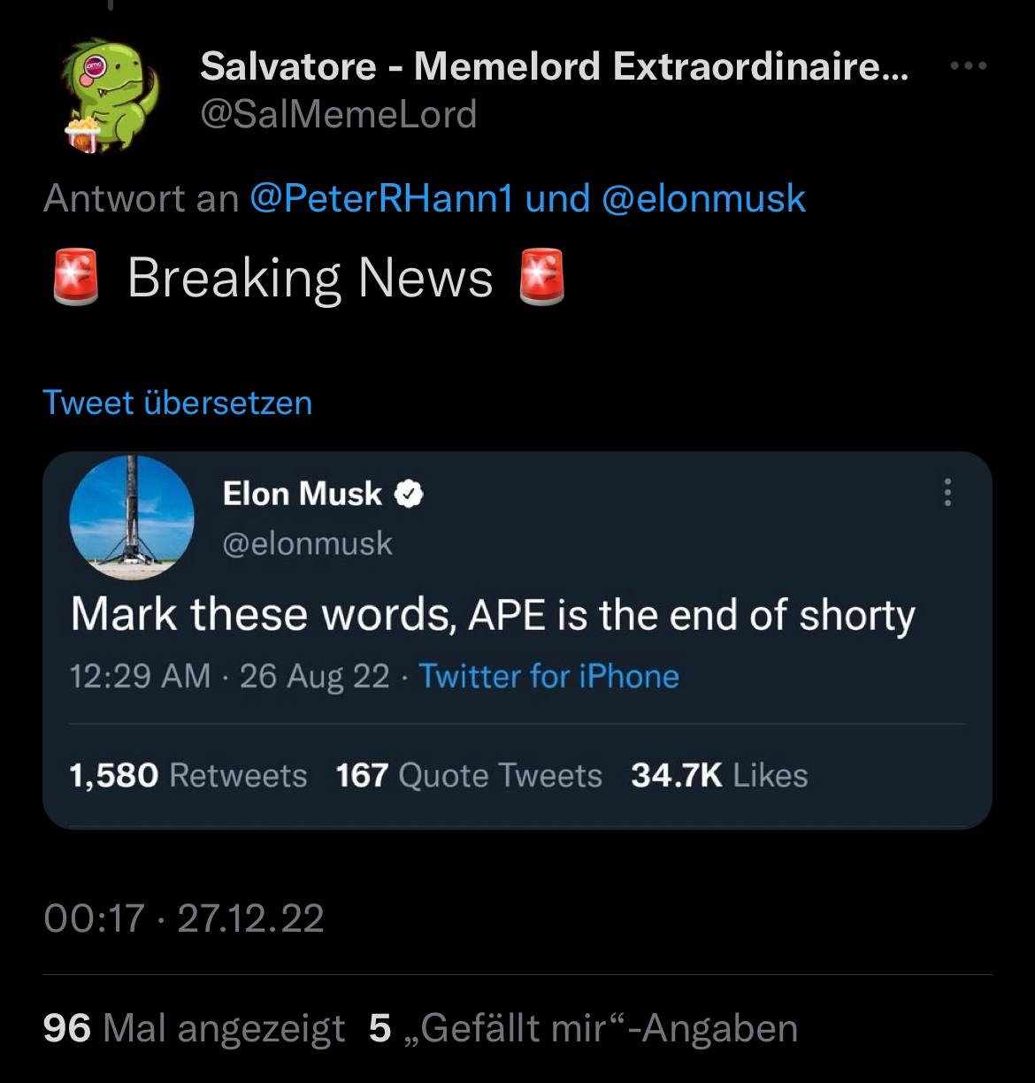Click the right red siren emoji

tap(540, 278)
